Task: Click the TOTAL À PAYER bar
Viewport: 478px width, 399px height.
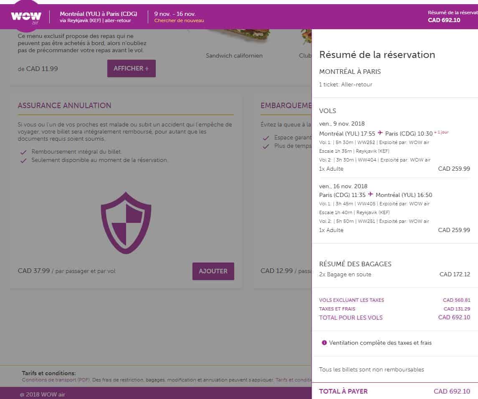Action: pos(395,391)
